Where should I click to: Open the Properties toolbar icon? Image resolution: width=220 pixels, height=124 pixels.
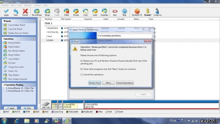[x=104, y=12]
